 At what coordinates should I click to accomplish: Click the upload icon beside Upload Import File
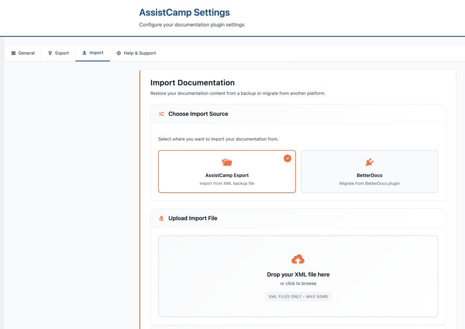(x=161, y=219)
